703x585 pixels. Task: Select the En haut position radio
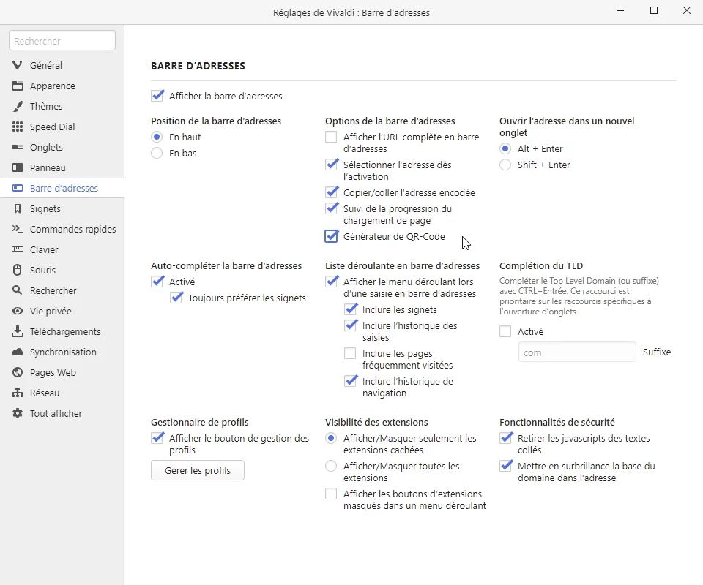(x=157, y=137)
